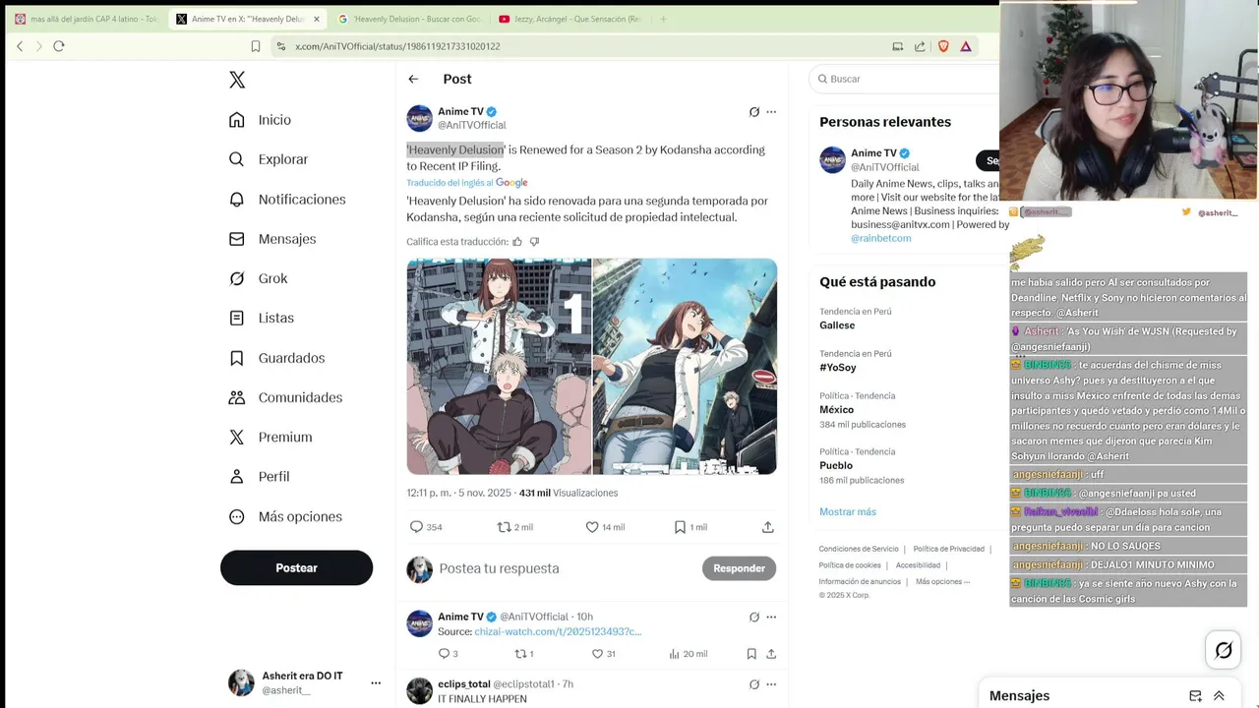Open Política de Privacidad footer link
Viewport: 1259px width, 708px height.
coord(948,549)
